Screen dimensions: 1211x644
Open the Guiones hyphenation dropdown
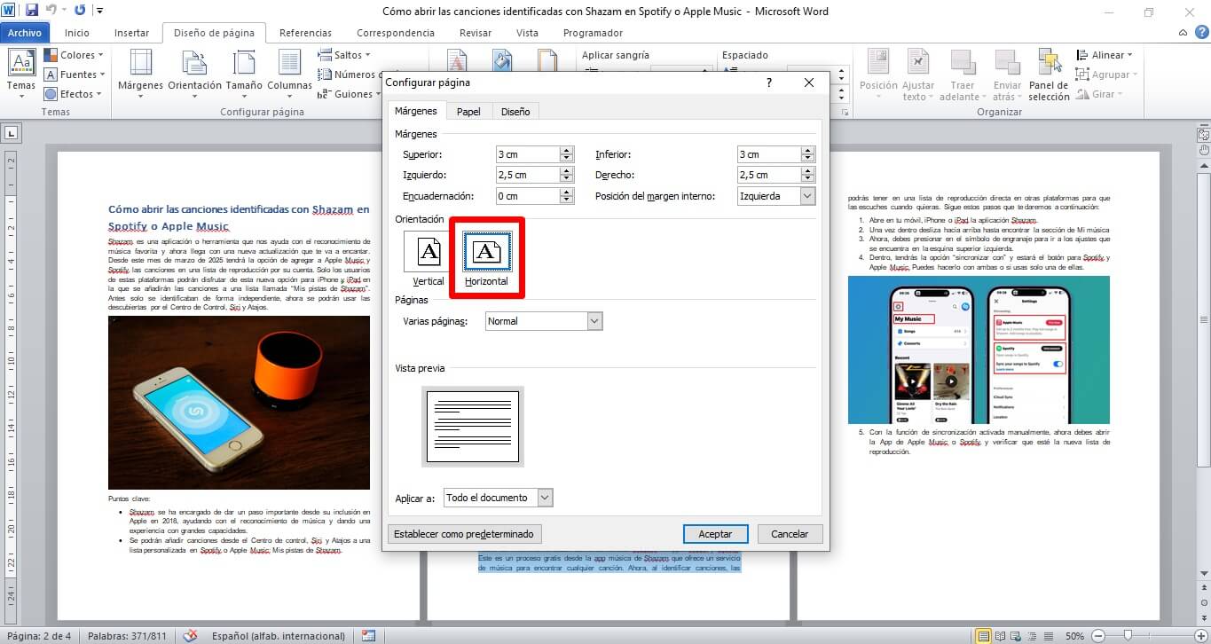[x=350, y=94]
